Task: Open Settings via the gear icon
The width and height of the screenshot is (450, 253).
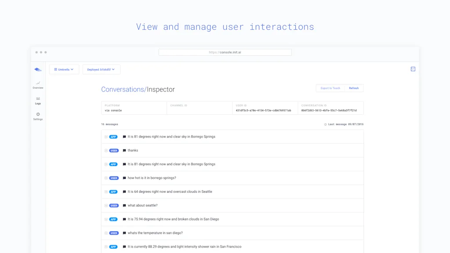Action: pyautogui.click(x=38, y=113)
